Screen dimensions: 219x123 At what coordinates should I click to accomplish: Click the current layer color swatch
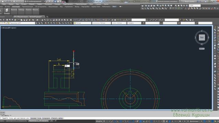[9, 23]
